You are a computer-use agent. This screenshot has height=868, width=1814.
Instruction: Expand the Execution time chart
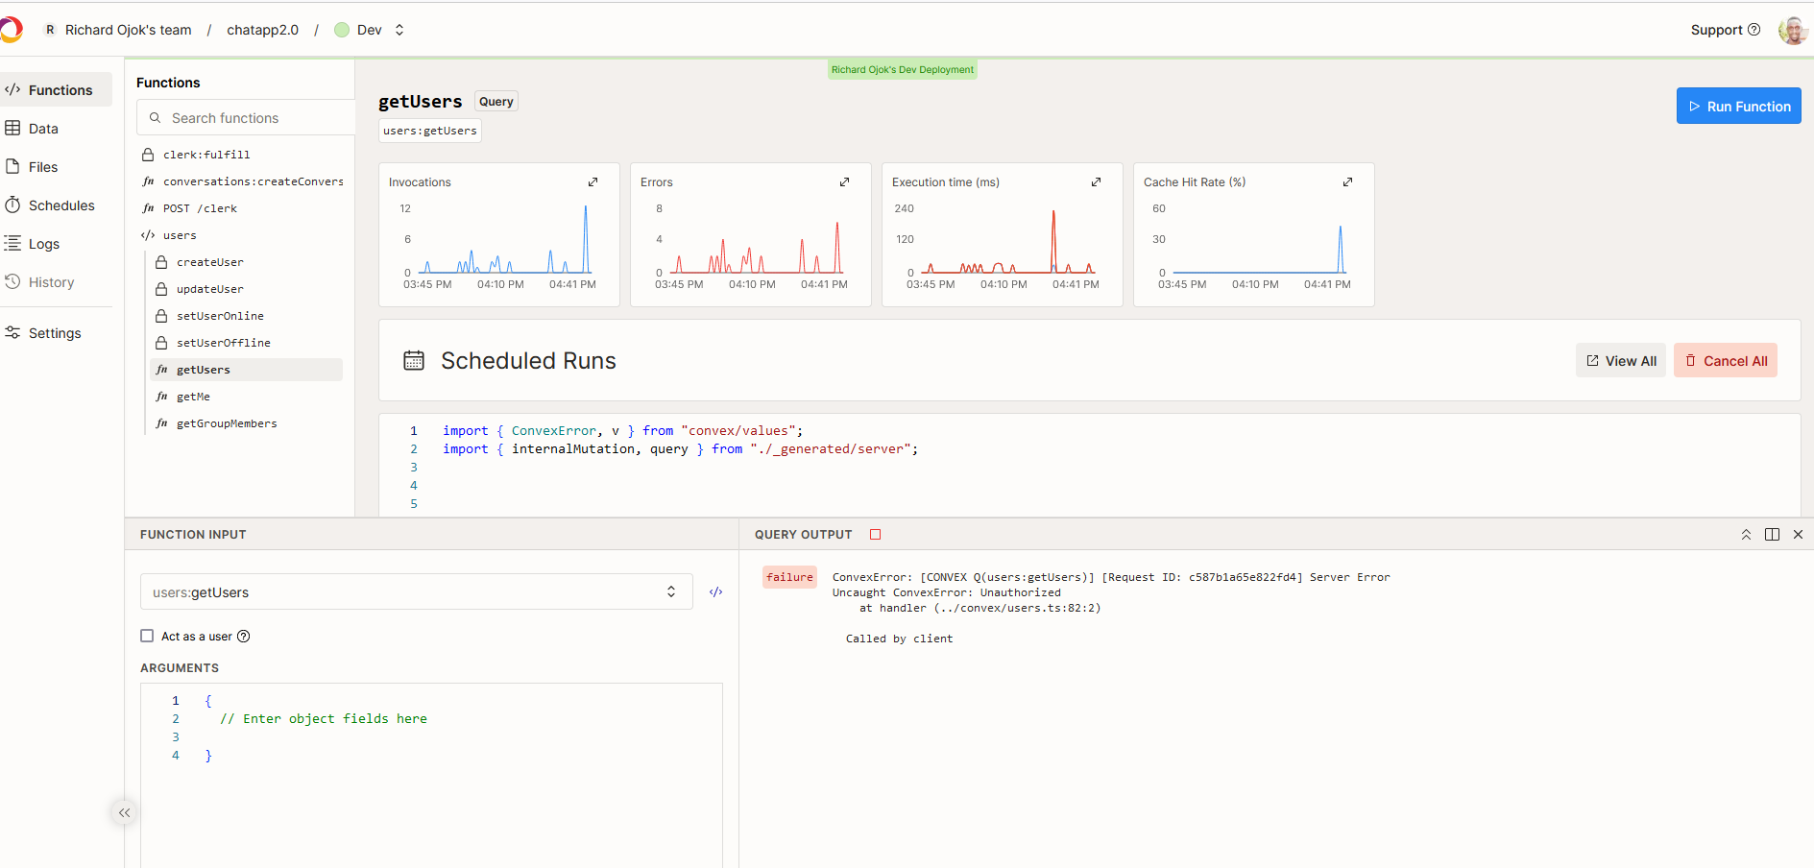(x=1097, y=182)
